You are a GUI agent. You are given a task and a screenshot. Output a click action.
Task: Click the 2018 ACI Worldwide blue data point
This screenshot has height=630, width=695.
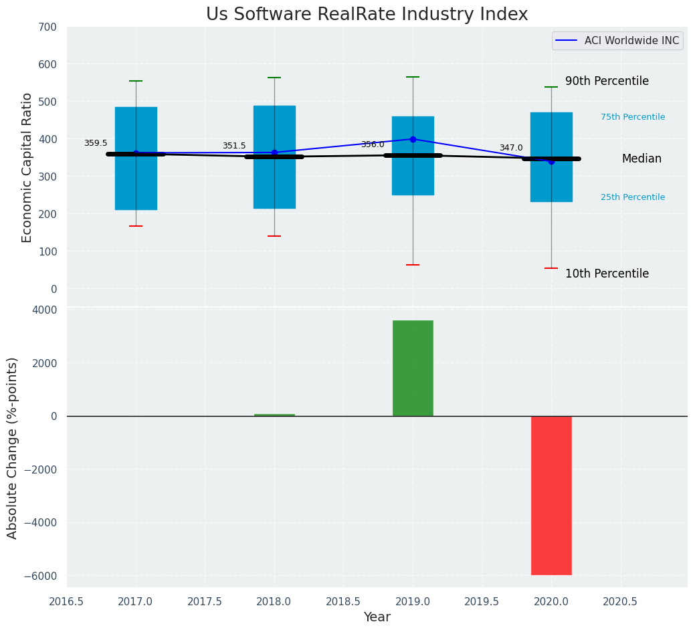[x=274, y=152]
